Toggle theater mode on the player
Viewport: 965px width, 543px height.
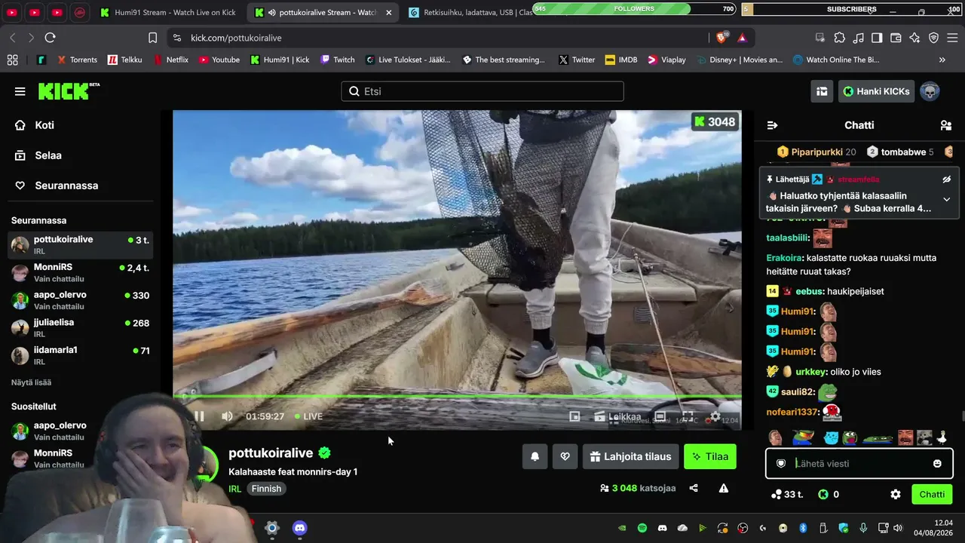click(x=660, y=416)
